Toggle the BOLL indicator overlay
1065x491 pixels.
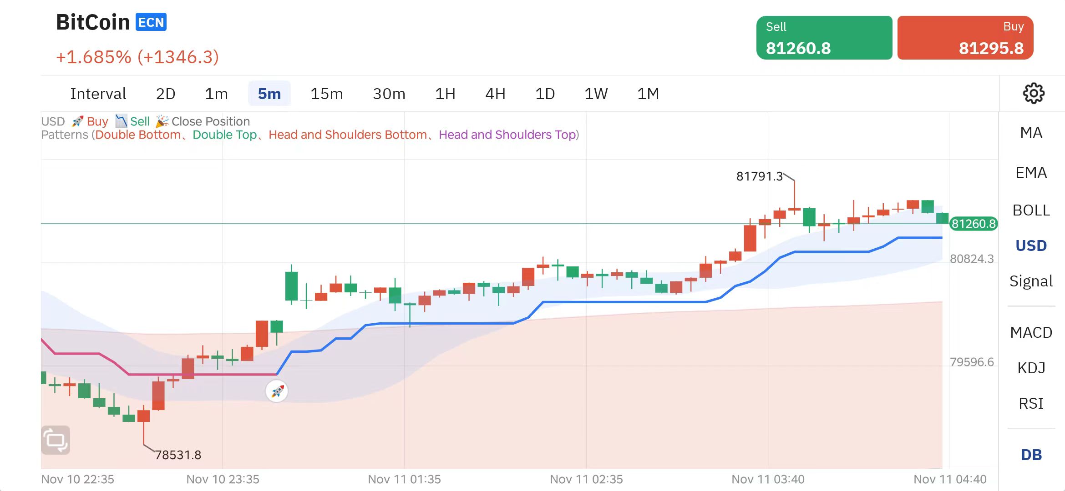coord(1031,210)
